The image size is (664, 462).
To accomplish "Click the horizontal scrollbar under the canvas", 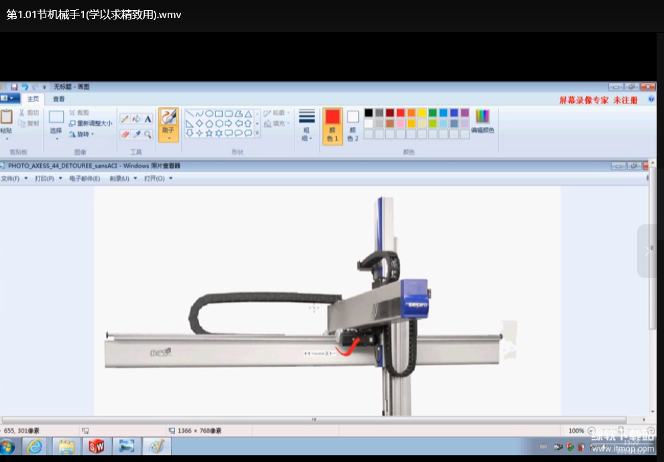I will tap(313, 419).
